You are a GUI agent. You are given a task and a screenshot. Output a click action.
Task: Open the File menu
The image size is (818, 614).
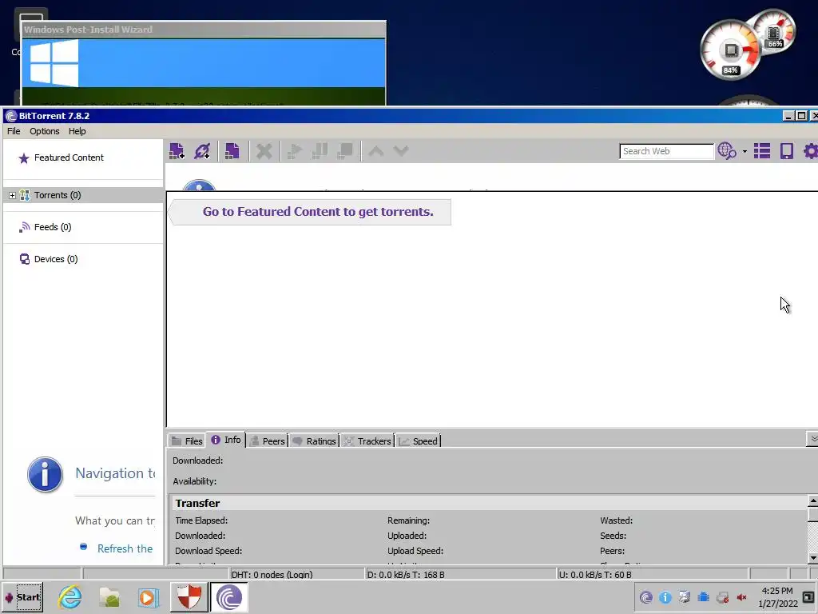14,131
